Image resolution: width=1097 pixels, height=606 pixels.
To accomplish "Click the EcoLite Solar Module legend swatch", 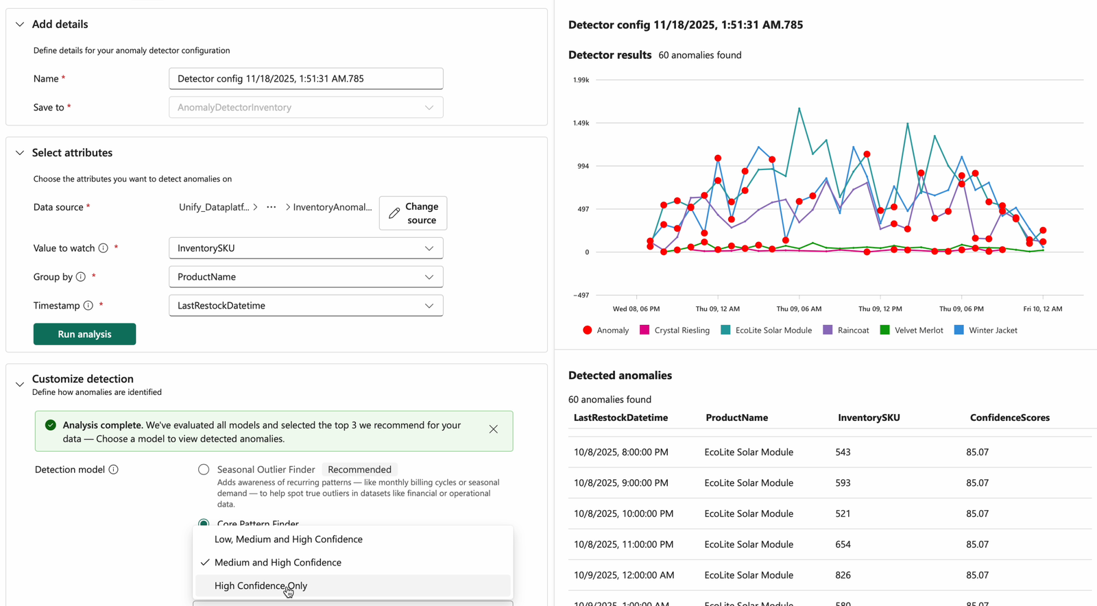I will [725, 330].
